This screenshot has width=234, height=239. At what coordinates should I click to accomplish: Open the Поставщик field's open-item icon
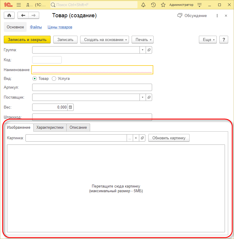pyautogui.click(x=149, y=97)
